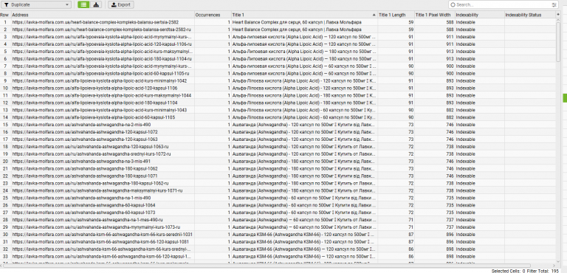Select URL alfa-lipoieva-kyslota-alpha-lipoic-acid-60-kapsul-1105

[94, 117]
